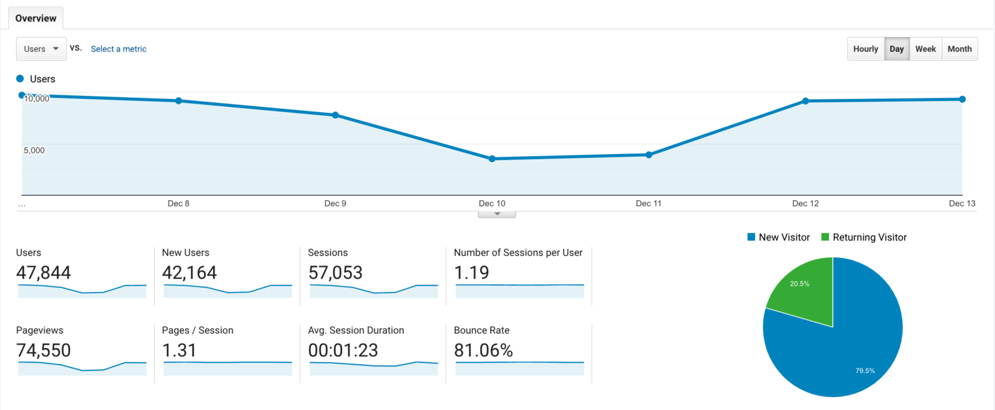The height and width of the screenshot is (410, 995).
Task: Switch chart granularity to Hourly
Action: (865, 49)
